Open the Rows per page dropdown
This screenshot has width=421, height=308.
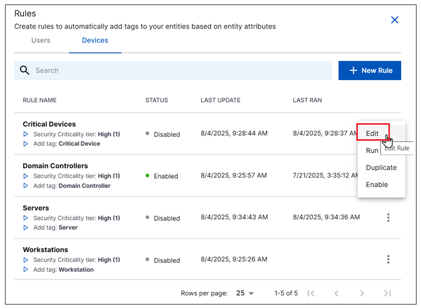click(x=245, y=293)
